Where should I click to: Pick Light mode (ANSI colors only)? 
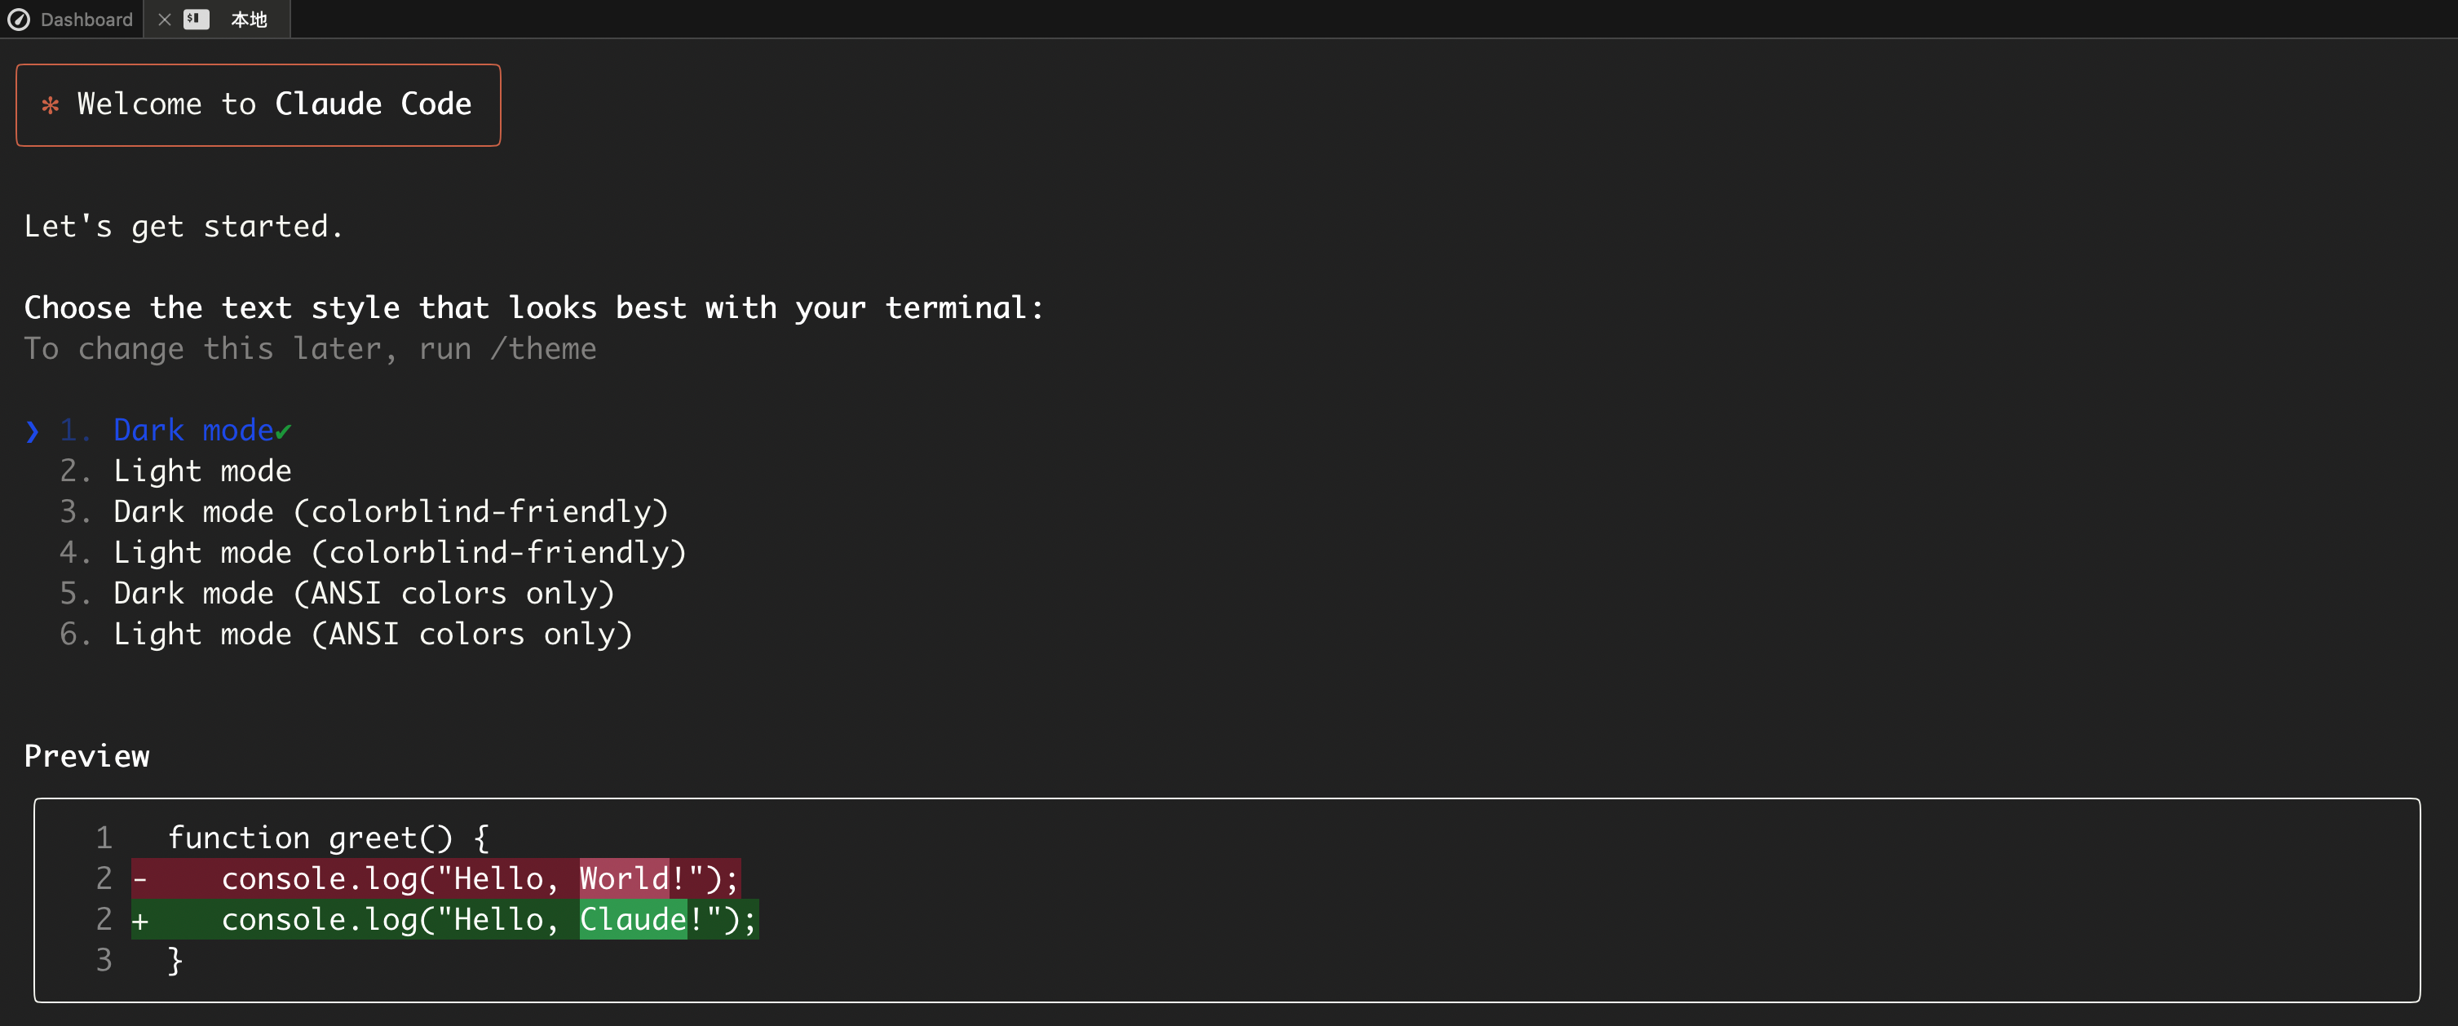372,635
